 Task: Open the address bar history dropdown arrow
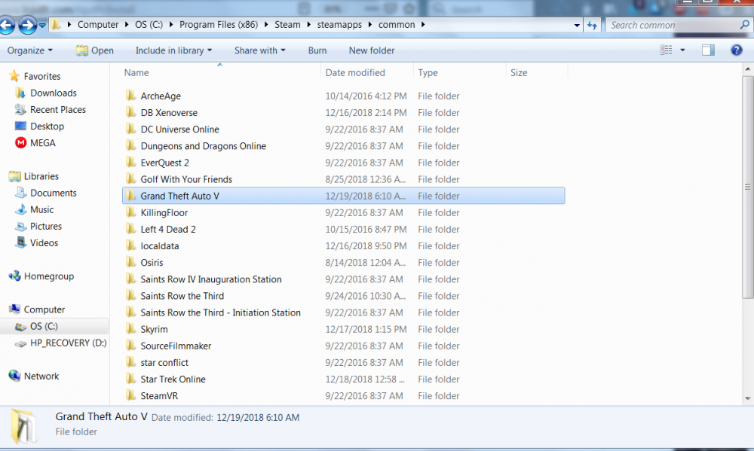pos(577,25)
